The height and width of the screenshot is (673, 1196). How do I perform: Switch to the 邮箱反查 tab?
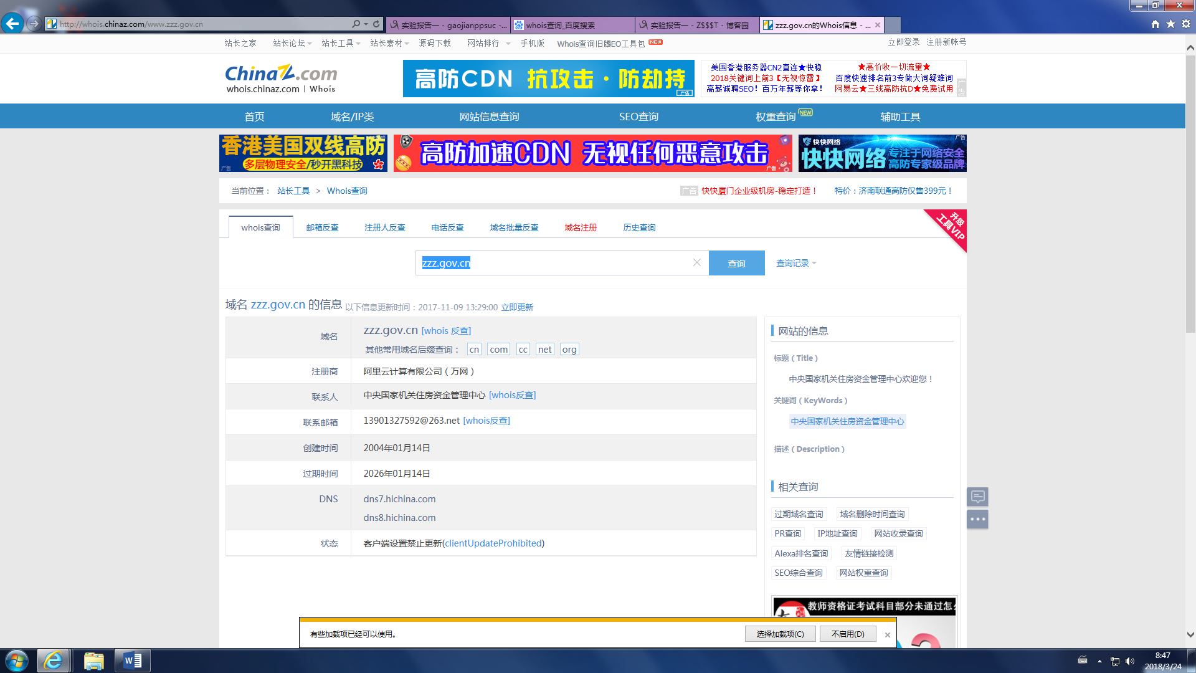pyautogui.click(x=322, y=227)
